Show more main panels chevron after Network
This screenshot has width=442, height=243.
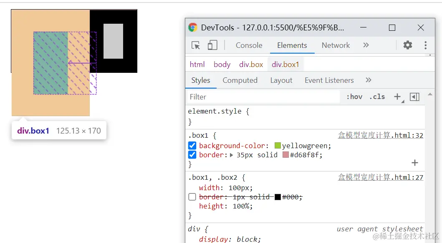[x=366, y=45]
